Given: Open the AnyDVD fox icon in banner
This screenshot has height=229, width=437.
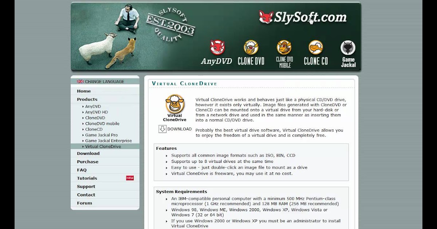Looking at the screenshot, I should (x=217, y=48).
